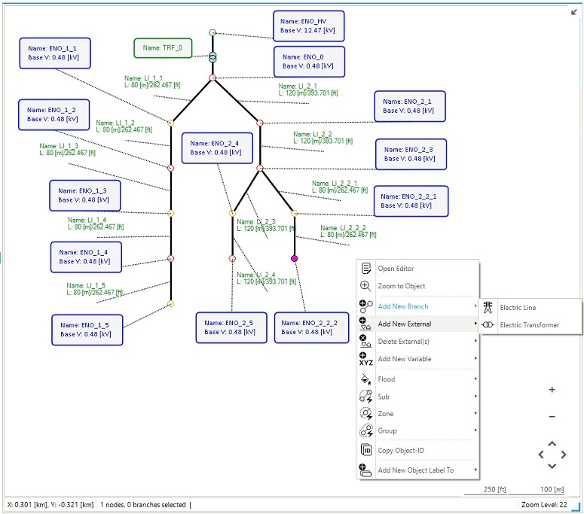The height and width of the screenshot is (514, 584).
Task: Zoom in with the plus control
Action: (552, 389)
